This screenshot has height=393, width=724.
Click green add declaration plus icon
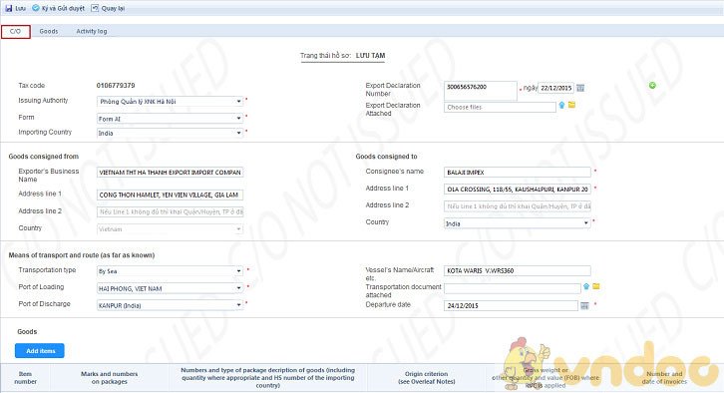652,86
